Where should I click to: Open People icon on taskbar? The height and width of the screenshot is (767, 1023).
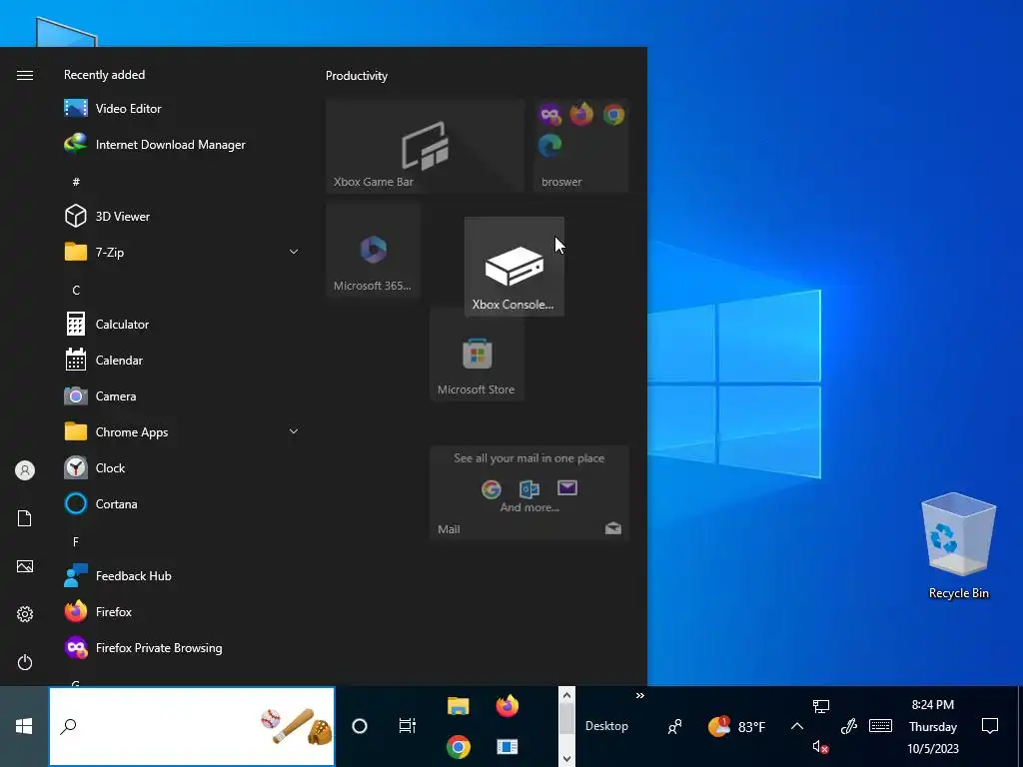coord(675,726)
